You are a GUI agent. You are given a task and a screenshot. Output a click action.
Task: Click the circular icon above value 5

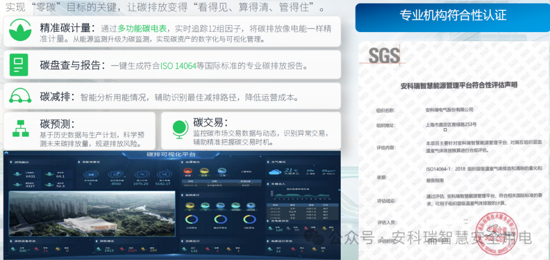(90, 174)
